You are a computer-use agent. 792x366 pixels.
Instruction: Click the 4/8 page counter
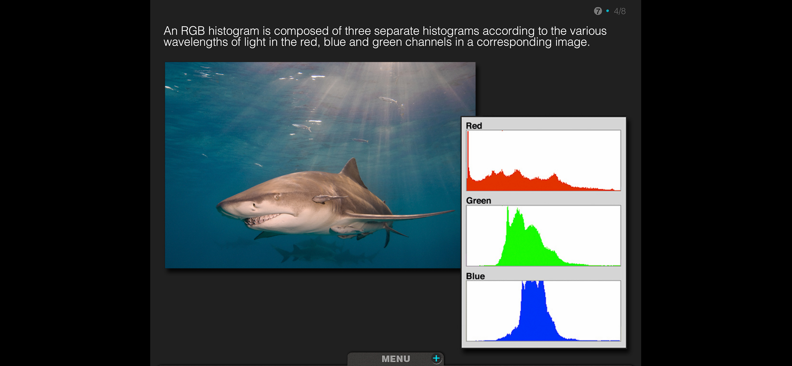(x=620, y=11)
